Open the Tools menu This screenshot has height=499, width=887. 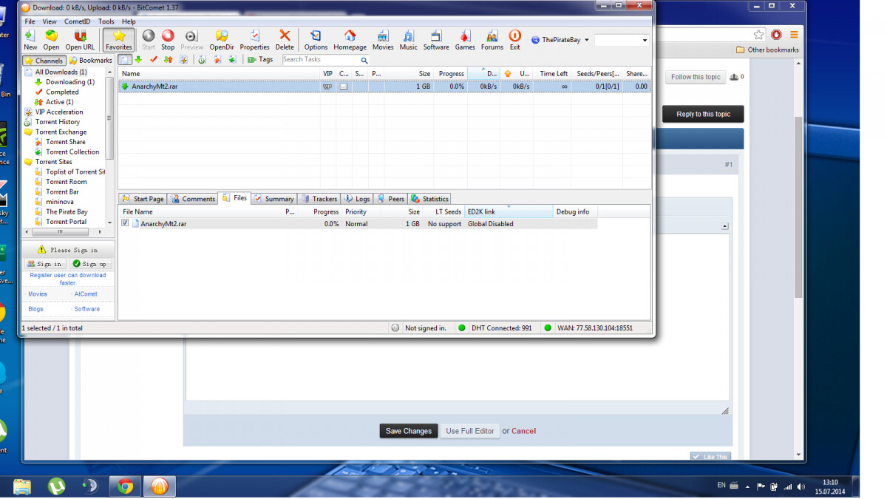tap(106, 21)
